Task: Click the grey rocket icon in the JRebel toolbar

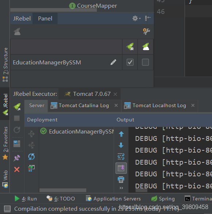Action: click(17, 31)
